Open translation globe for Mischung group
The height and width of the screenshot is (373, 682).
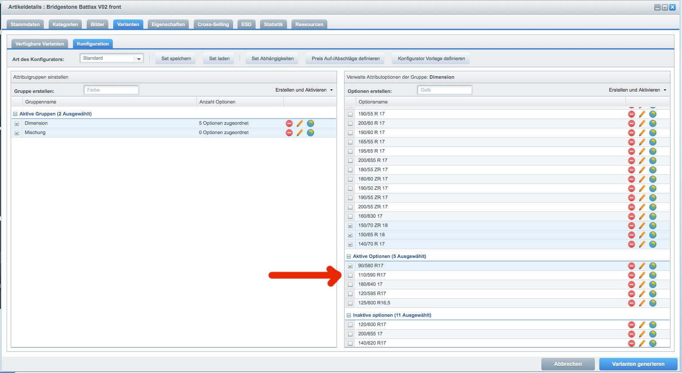pos(310,133)
